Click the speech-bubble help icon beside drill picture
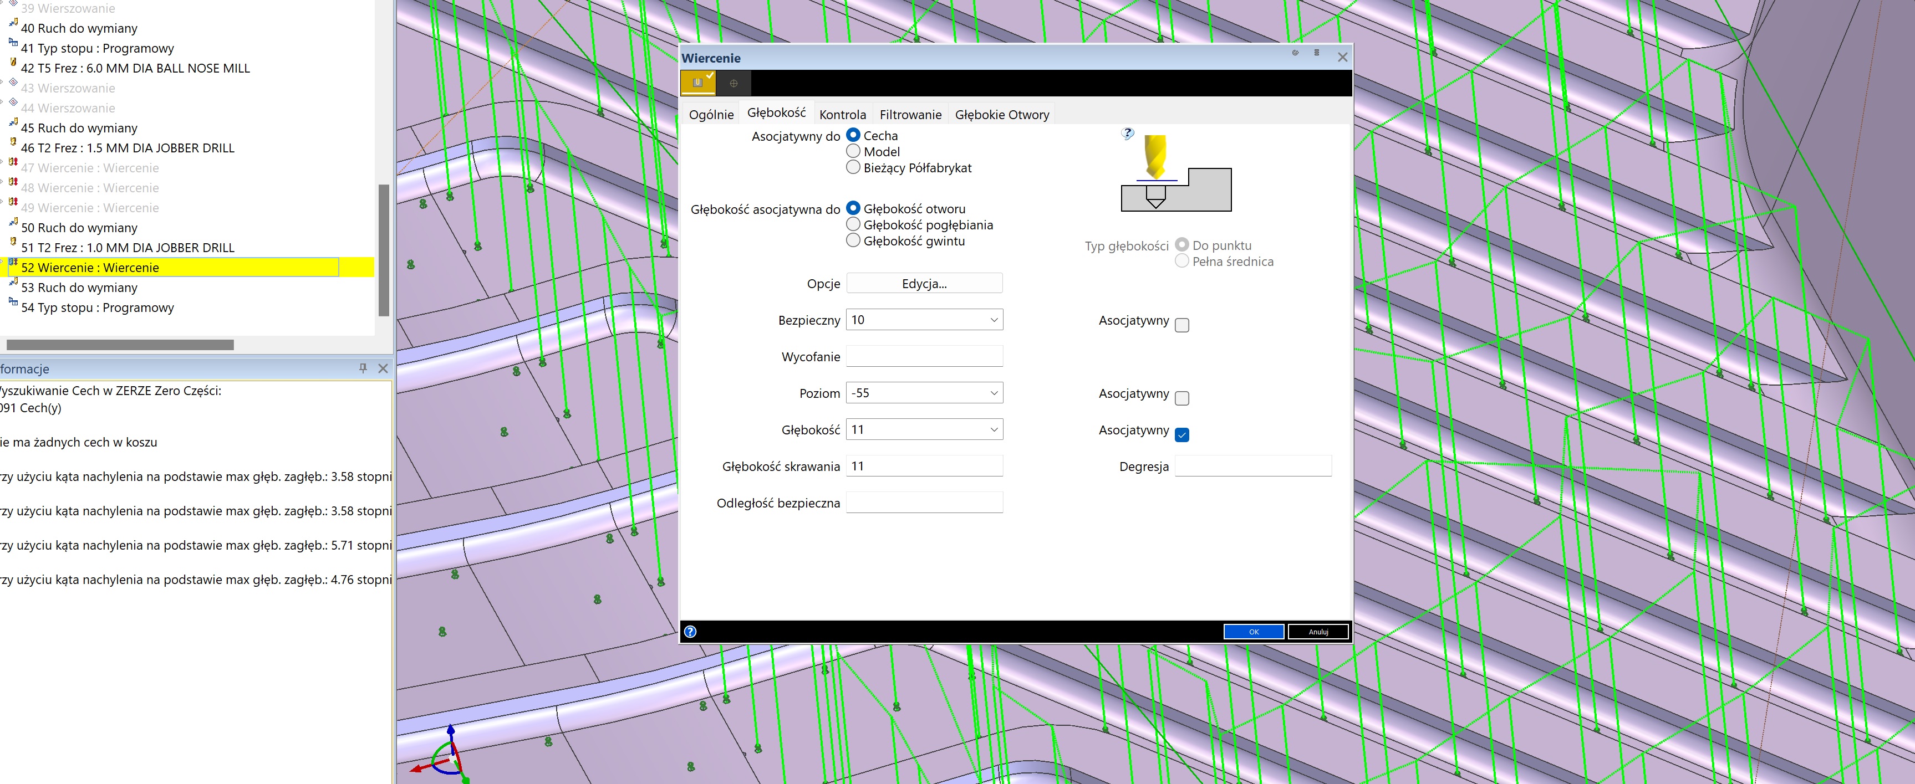The width and height of the screenshot is (1915, 784). (1127, 134)
